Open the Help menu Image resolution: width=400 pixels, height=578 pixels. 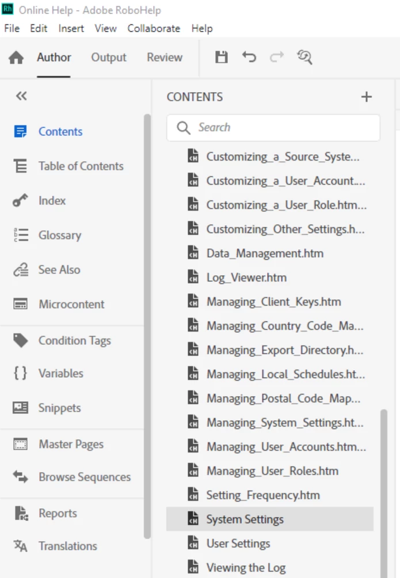[202, 28]
